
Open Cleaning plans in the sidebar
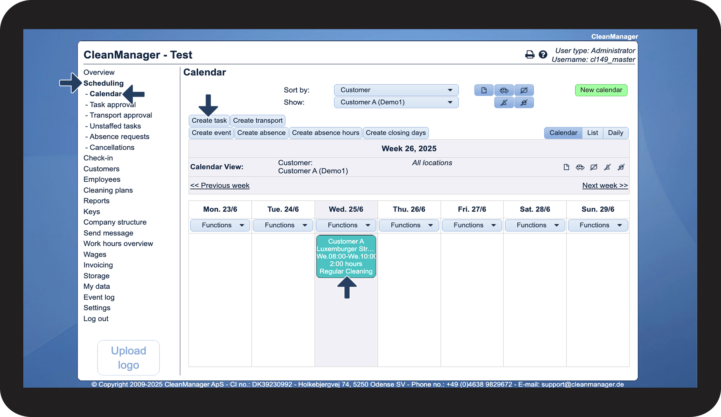[x=108, y=190]
